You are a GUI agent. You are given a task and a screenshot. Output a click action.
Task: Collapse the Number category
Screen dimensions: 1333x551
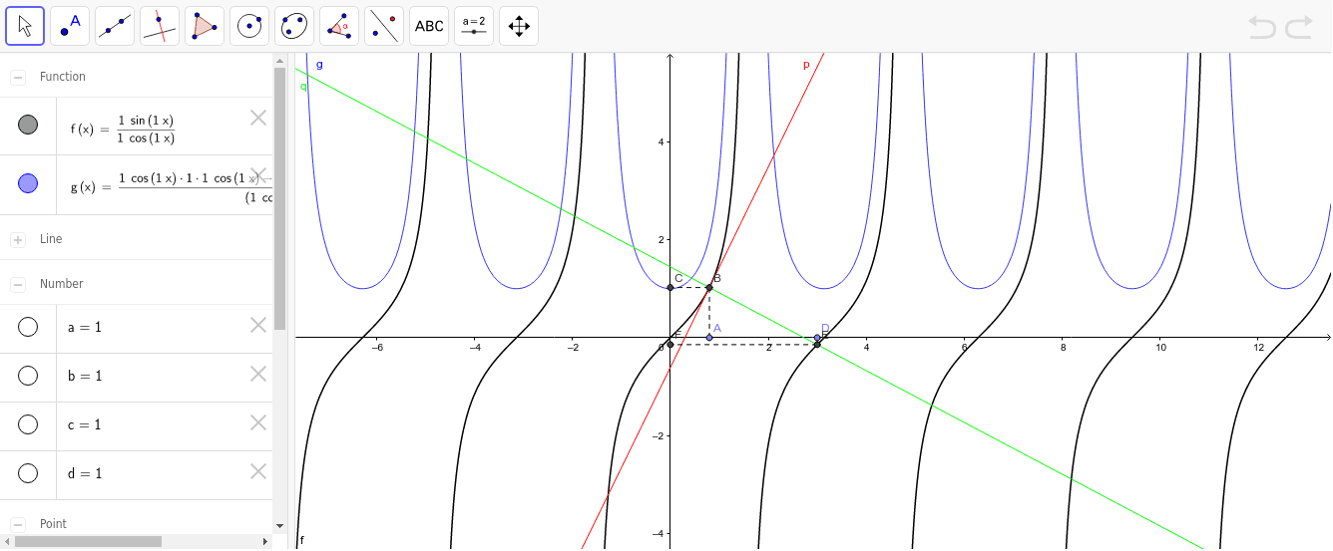[x=18, y=285]
